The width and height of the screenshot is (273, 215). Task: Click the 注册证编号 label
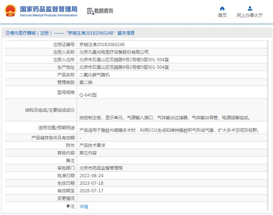pos(64,45)
